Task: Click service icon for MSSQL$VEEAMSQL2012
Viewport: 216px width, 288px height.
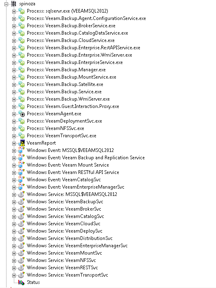Action: [x=21, y=194]
